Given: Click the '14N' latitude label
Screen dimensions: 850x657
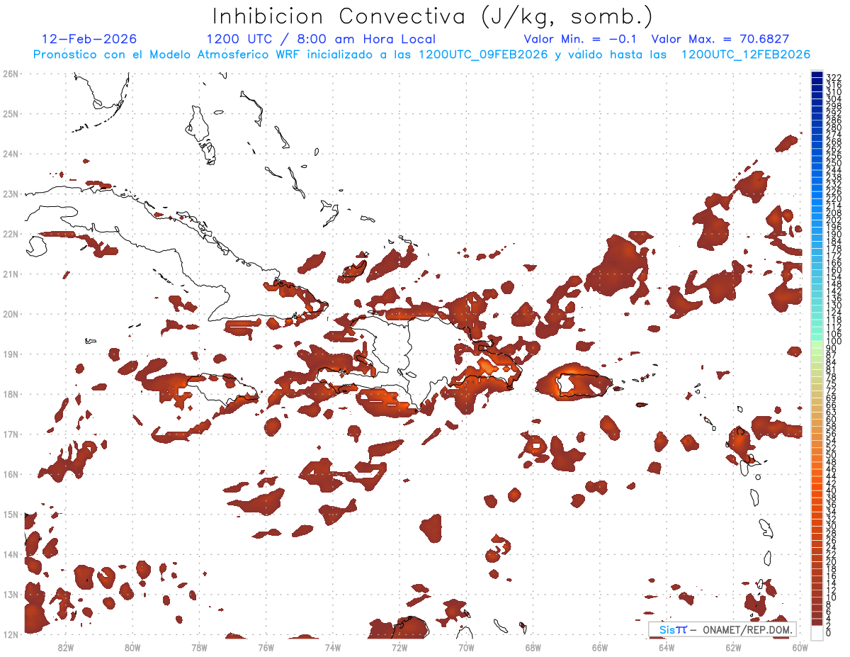Looking at the screenshot, I should click(x=11, y=554).
